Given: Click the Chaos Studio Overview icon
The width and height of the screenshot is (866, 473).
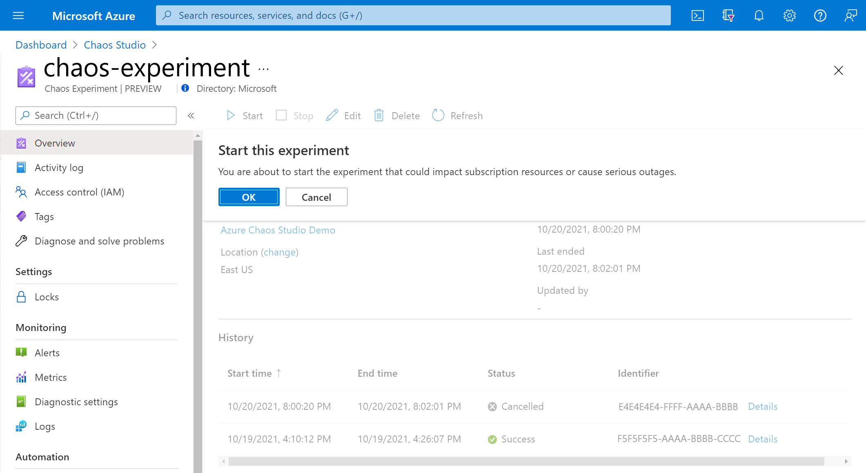Looking at the screenshot, I should point(22,142).
